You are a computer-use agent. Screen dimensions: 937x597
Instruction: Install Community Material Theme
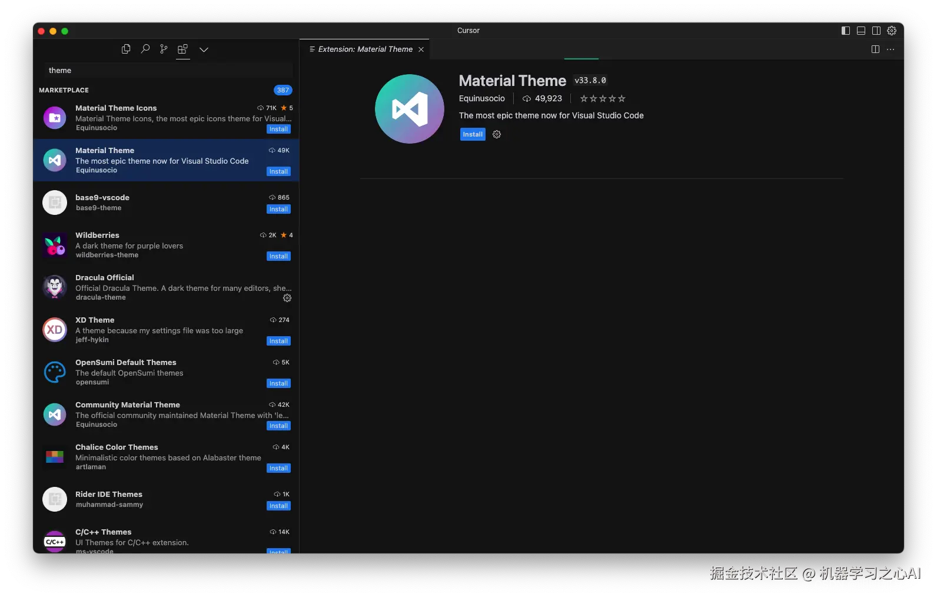point(278,426)
